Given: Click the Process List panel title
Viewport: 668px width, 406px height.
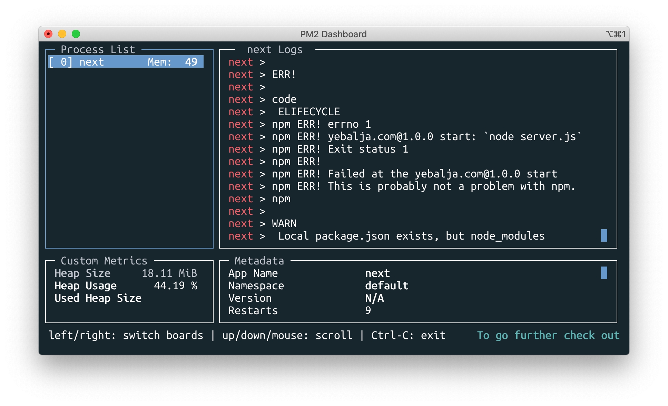Looking at the screenshot, I should [x=98, y=49].
